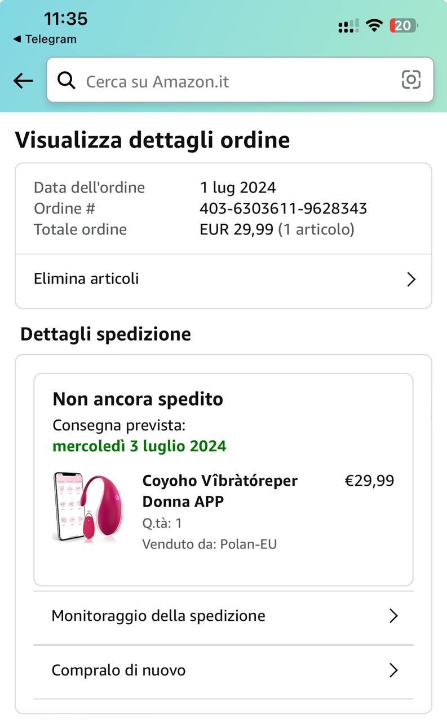Tap the delivery date mercoledì 3 luglio 2024
Screen dimensions: 447x723
[139, 446]
